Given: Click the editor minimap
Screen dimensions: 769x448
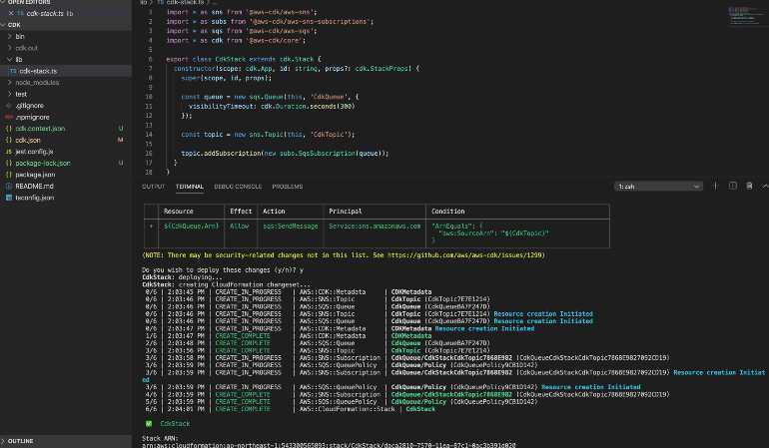Looking at the screenshot, I should coord(745,16).
